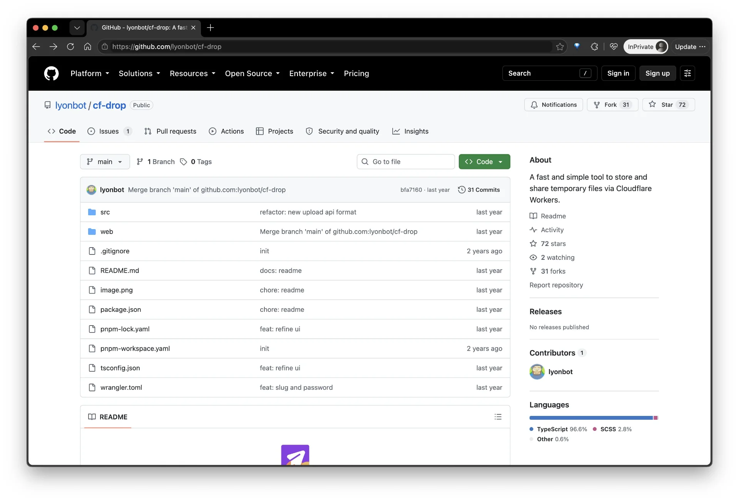Open the 0 Tags link
This screenshot has height=502, width=739.
click(x=196, y=162)
